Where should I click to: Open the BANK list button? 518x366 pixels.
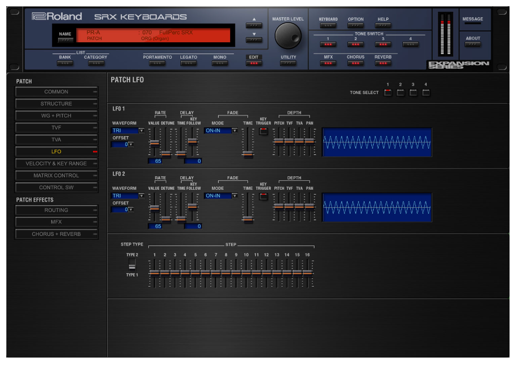click(65, 63)
